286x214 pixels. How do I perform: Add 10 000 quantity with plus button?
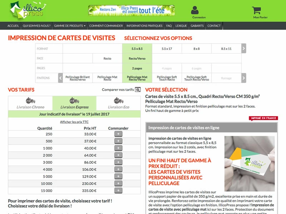tap(118, 183)
